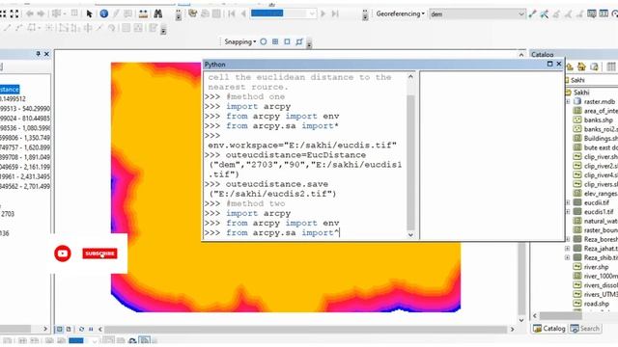Go back to previous extent arrow
Screen dimensions: 618x347
30,13
